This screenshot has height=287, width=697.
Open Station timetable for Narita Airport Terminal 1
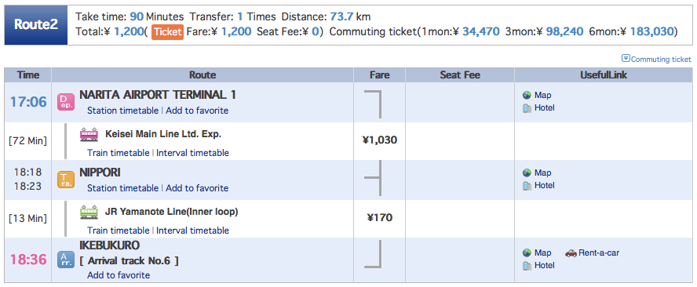(x=122, y=111)
